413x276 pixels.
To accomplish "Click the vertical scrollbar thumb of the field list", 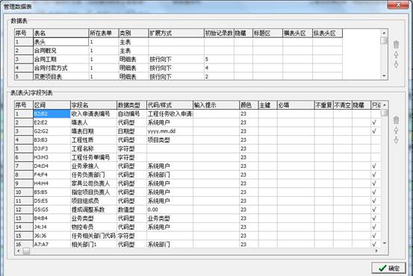I will (385, 113).
